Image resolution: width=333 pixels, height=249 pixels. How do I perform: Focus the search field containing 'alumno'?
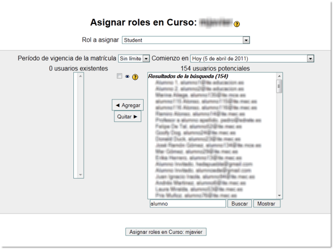[x=187, y=204]
